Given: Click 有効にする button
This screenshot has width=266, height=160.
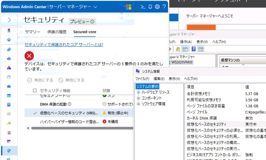Looking at the screenshot, I should (40, 80).
